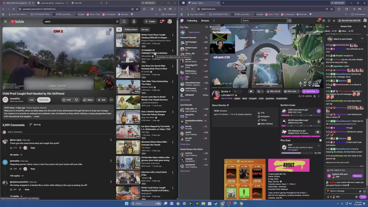This screenshot has width=368, height=207.
Task: Click sub goal star contribute button
Action: (x=319, y=111)
